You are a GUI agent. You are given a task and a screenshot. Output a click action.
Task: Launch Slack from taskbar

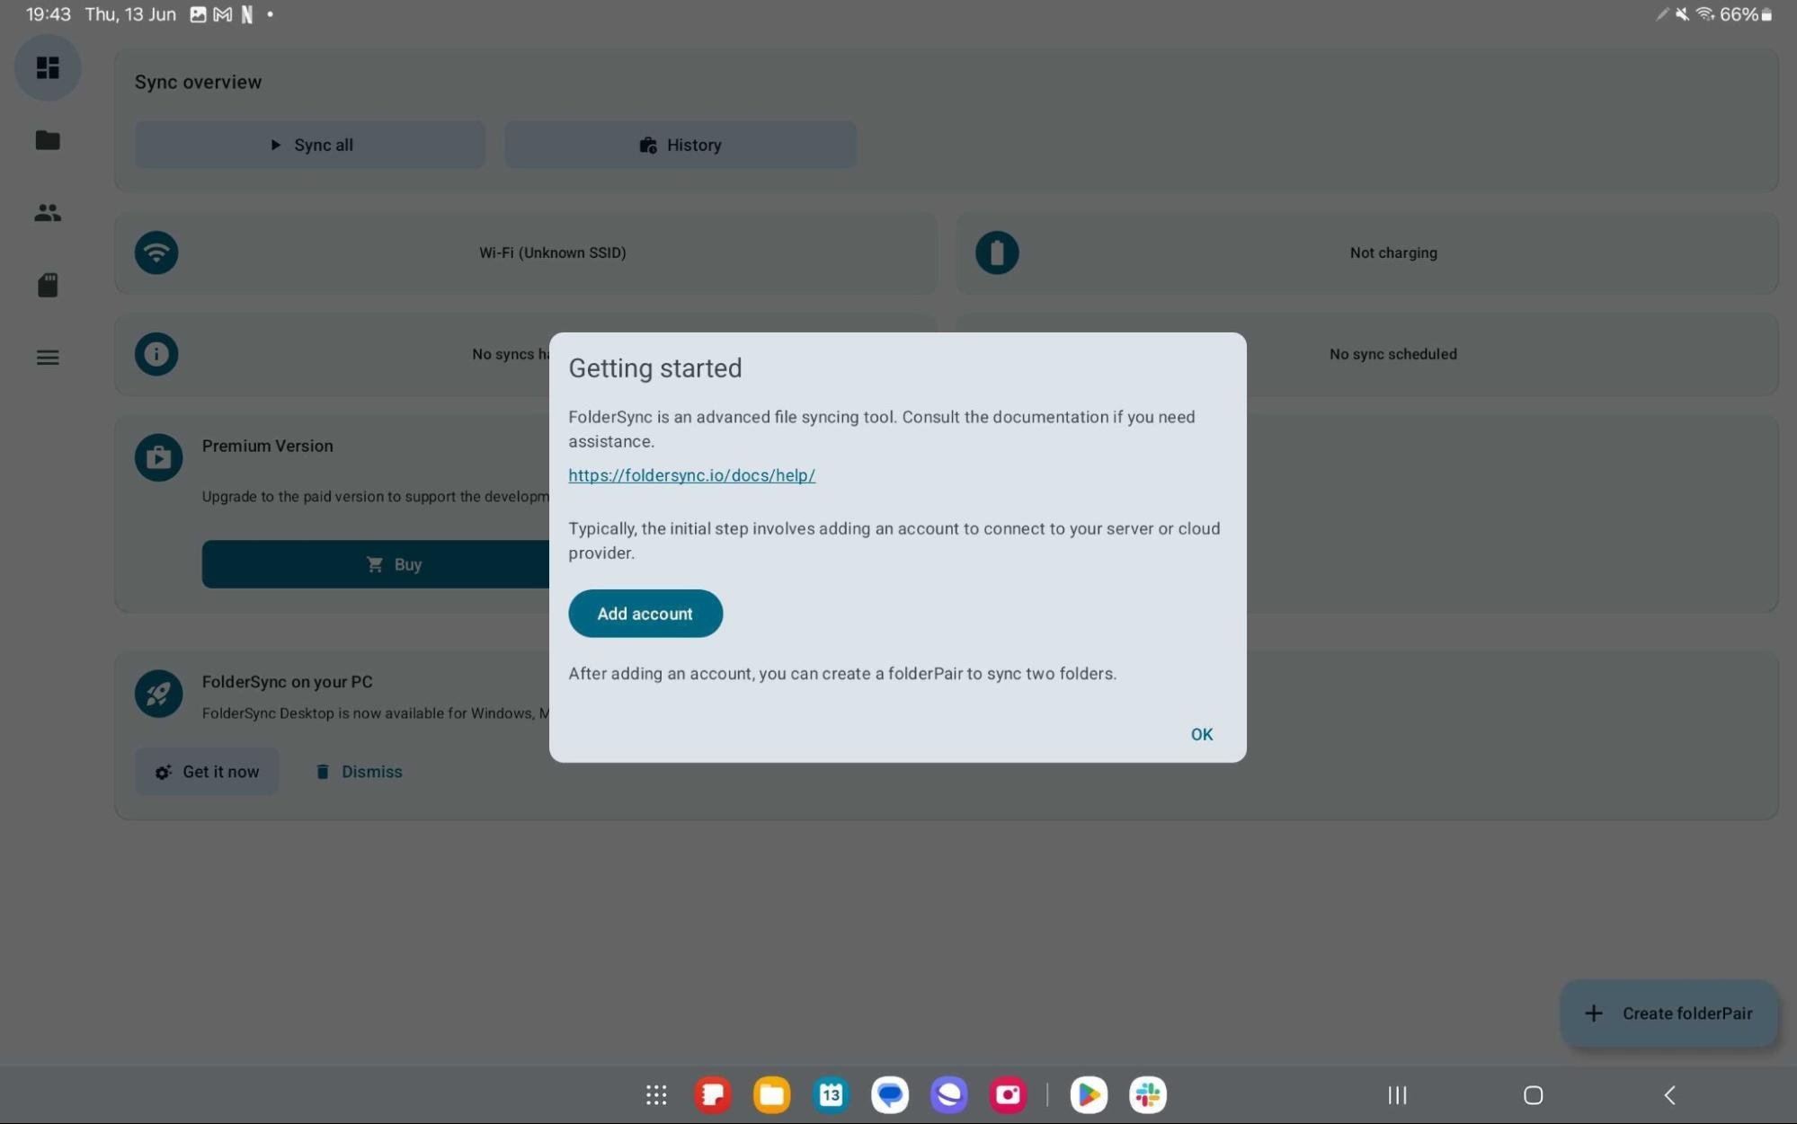(1148, 1095)
